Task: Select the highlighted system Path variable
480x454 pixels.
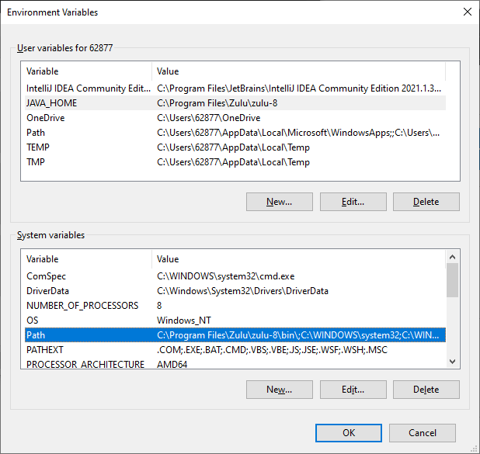Action: (x=235, y=335)
